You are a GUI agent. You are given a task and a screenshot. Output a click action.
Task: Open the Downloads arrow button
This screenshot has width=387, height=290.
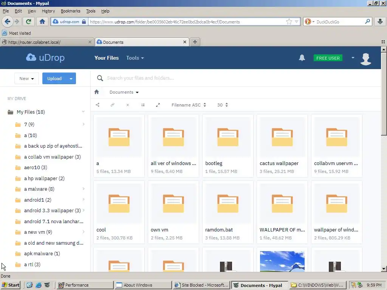pyautogui.click(x=380, y=22)
